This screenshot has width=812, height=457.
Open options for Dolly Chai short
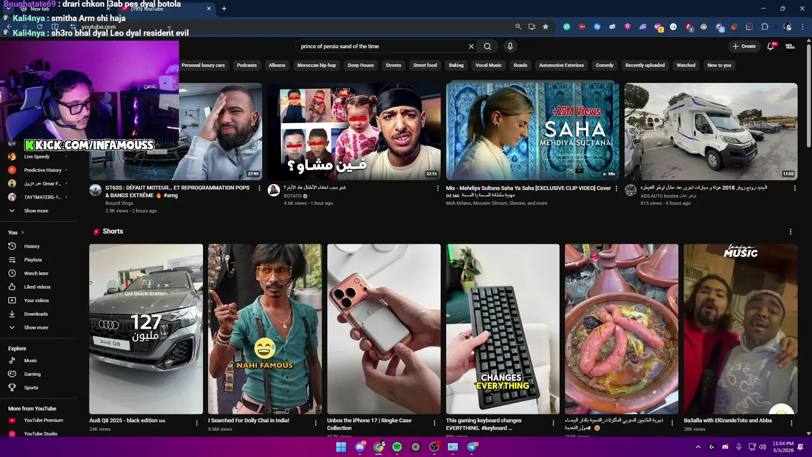point(315,423)
